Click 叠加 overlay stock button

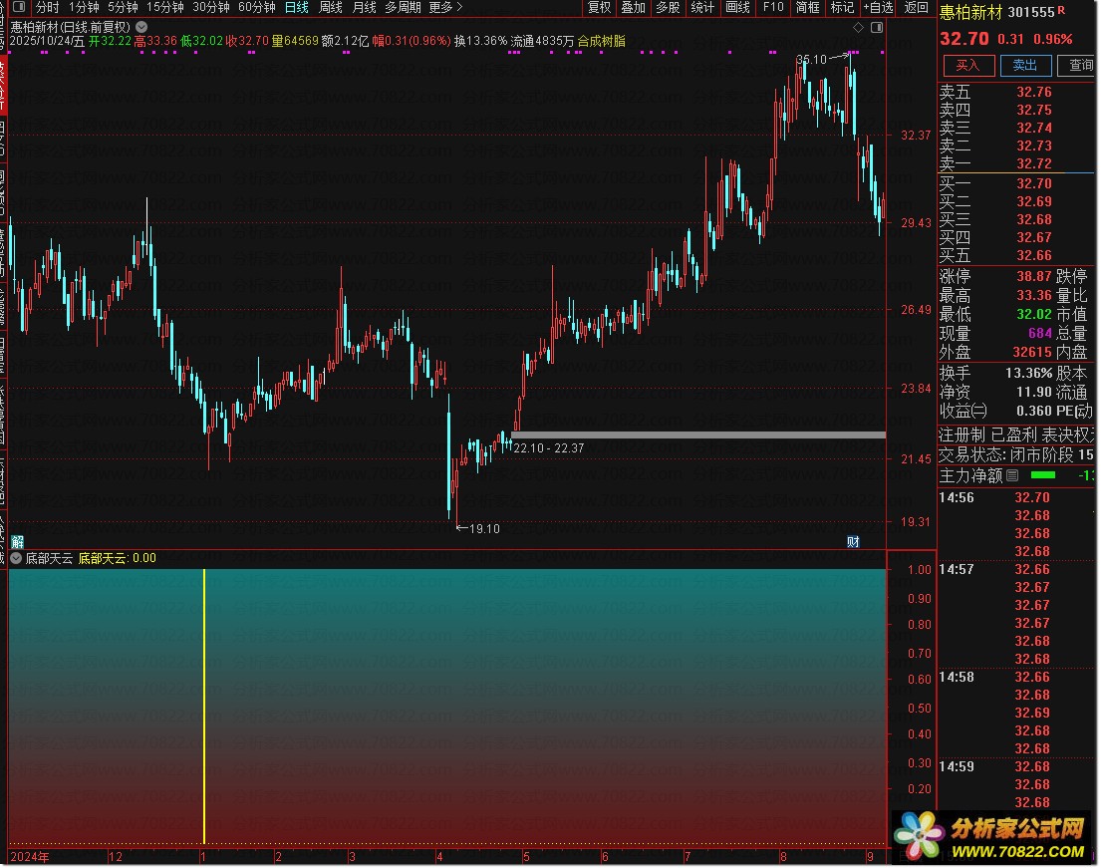tap(633, 7)
